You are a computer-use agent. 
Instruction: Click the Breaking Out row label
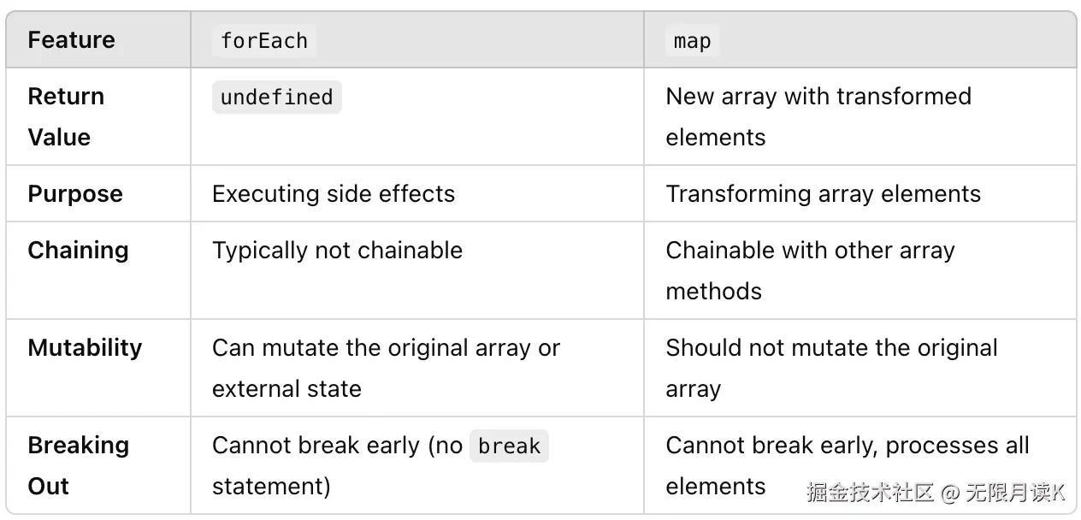[x=78, y=465]
